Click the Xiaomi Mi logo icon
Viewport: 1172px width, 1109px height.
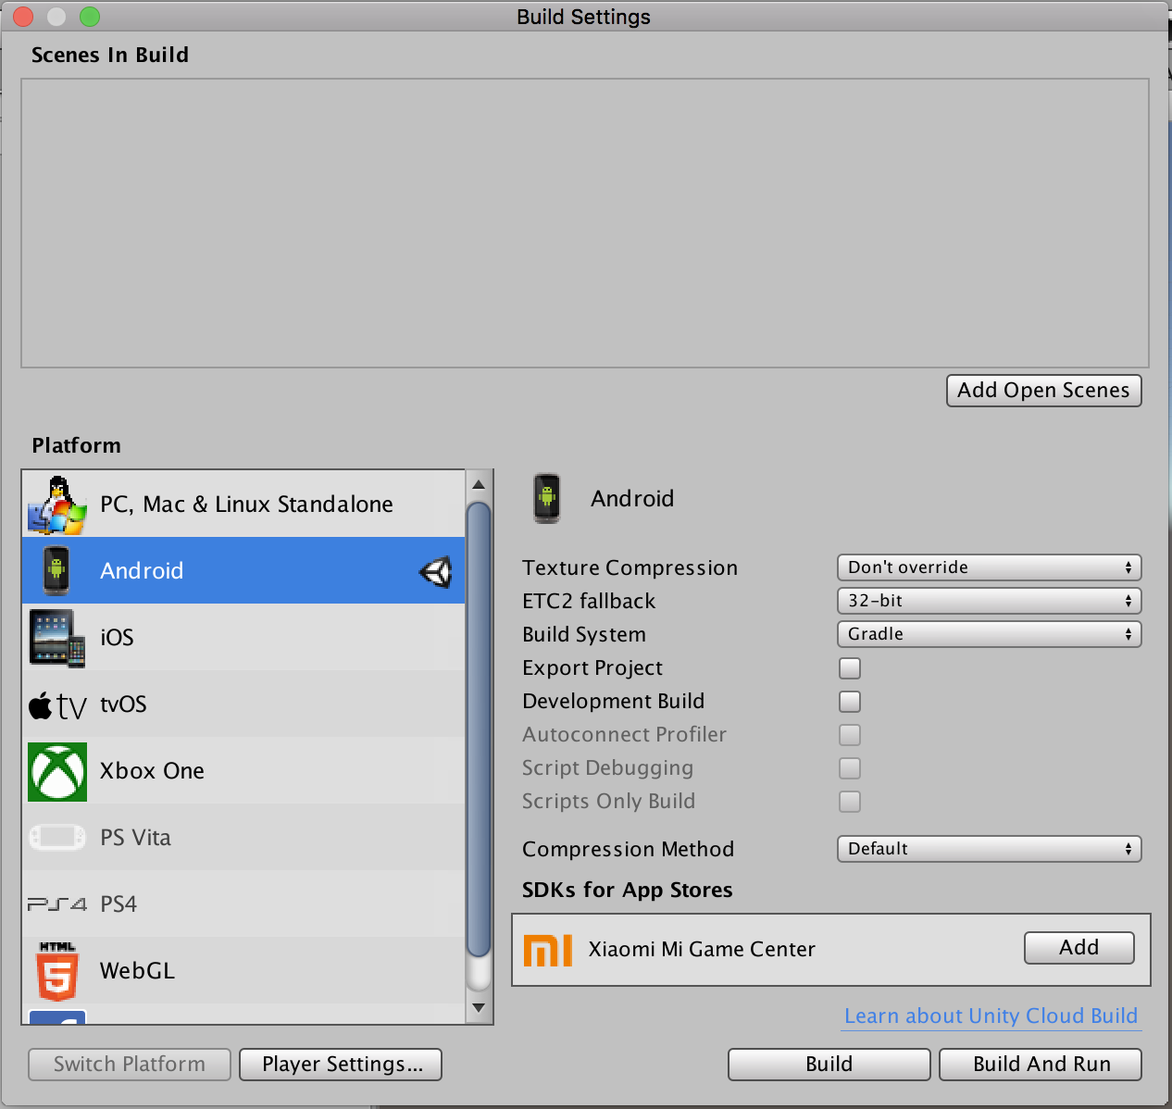[548, 950]
